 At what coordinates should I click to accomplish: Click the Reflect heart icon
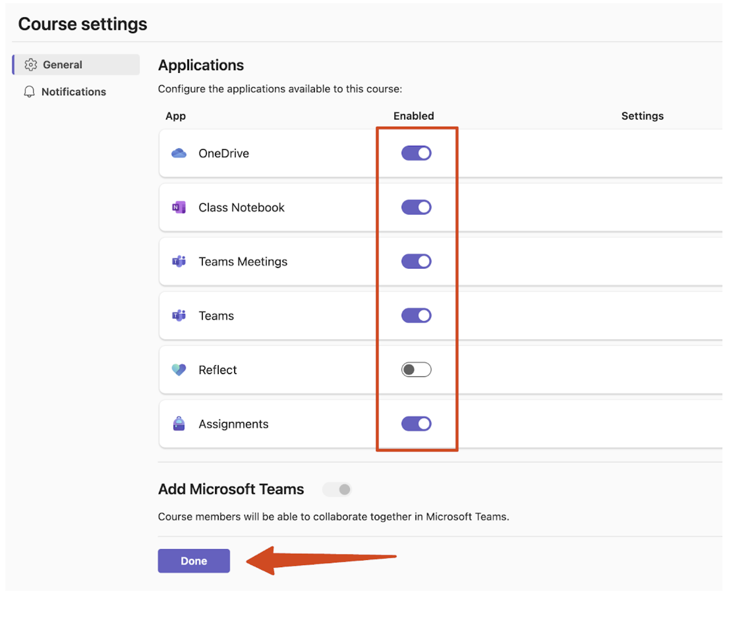click(x=179, y=369)
